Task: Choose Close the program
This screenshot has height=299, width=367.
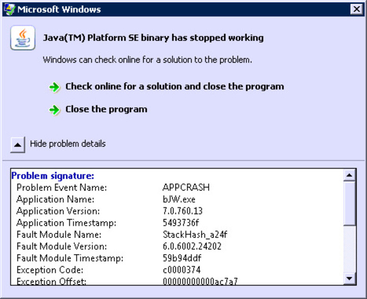Action: coord(106,109)
